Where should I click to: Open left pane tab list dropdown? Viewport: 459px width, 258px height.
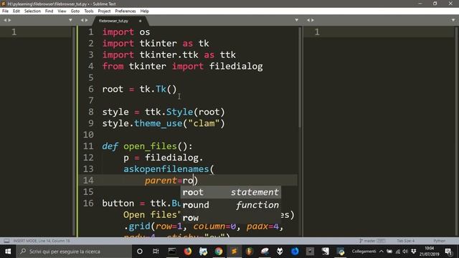(x=70, y=20)
